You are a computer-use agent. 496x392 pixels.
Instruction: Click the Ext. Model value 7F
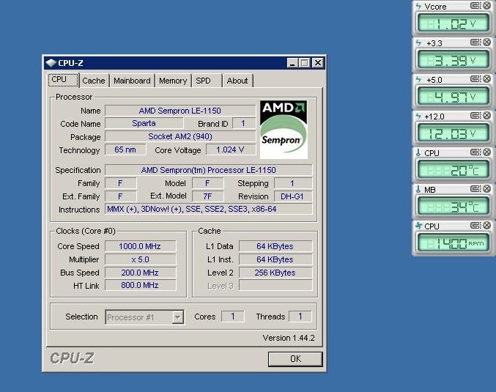[x=207, y=196]
